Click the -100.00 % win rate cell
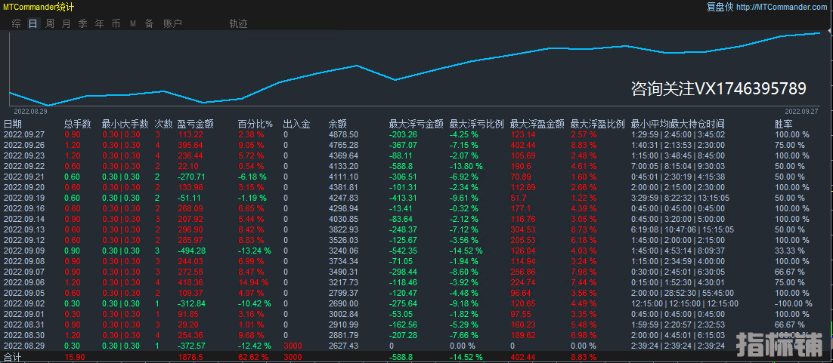Image resolution: width=833 pixels, height=363 pixels. (794, 303)
